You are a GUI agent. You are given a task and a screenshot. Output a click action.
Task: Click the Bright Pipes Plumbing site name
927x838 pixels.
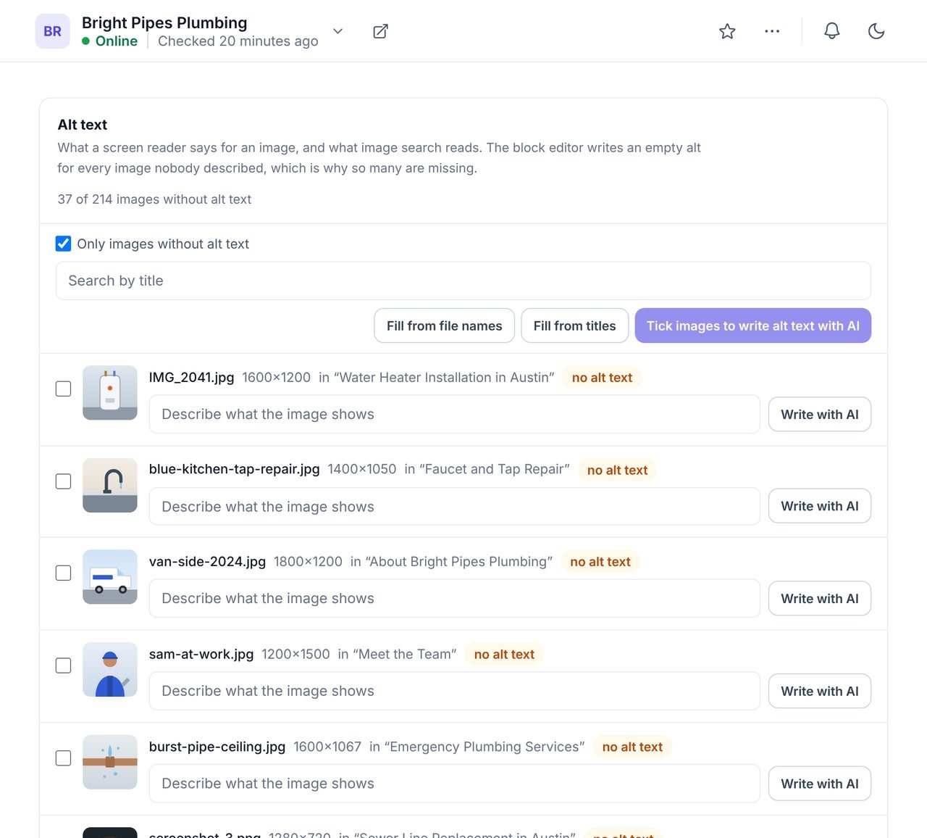click(164, 22)
